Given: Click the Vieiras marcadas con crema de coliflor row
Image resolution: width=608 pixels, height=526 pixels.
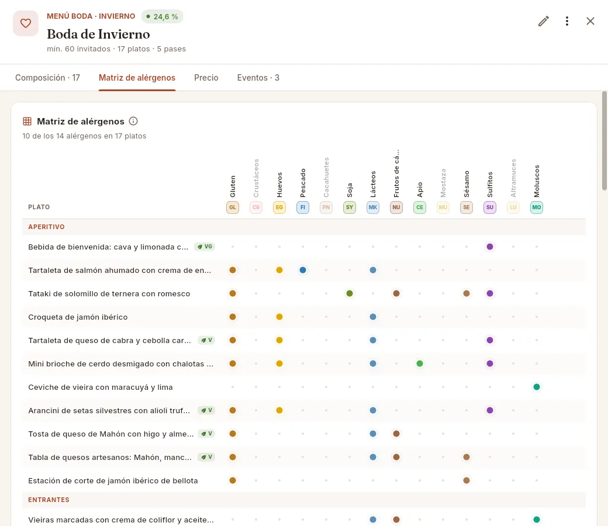Looking at the screenshot, I should tap(303, 517).
